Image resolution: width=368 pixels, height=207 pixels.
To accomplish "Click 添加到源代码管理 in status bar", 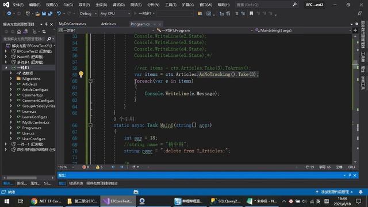I will 335,192.
